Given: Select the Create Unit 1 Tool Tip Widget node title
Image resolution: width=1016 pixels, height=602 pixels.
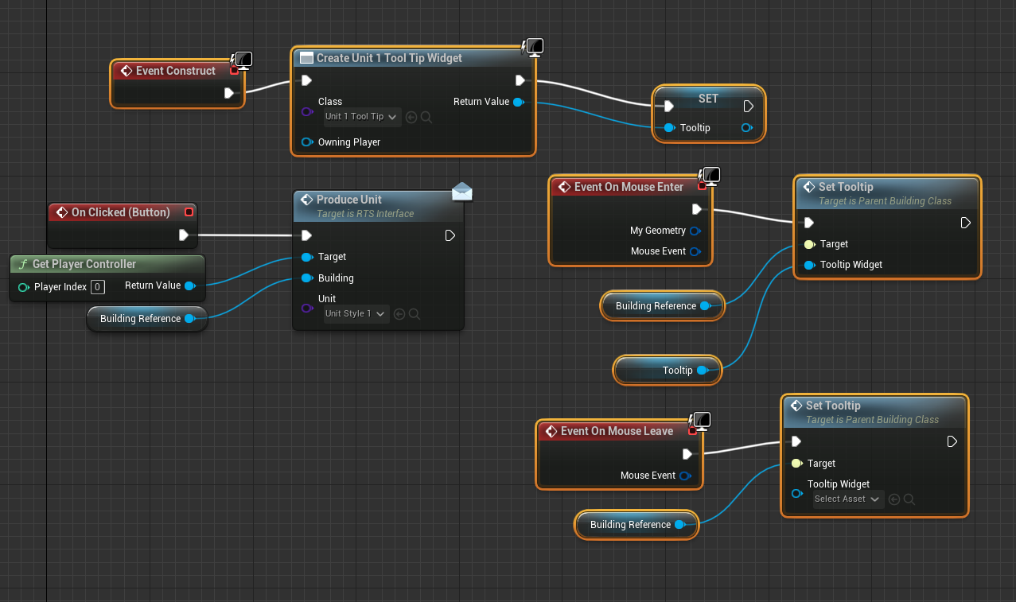Looking at the screenshot, I should pyautogui.click(x=388, y=58).
